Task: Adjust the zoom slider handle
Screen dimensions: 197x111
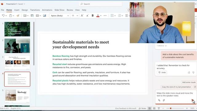Action: (171, 108)
